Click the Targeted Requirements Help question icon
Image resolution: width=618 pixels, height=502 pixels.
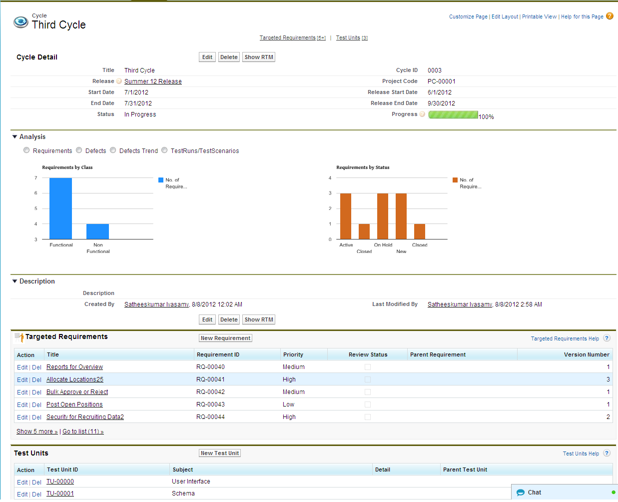pos(607,338)
